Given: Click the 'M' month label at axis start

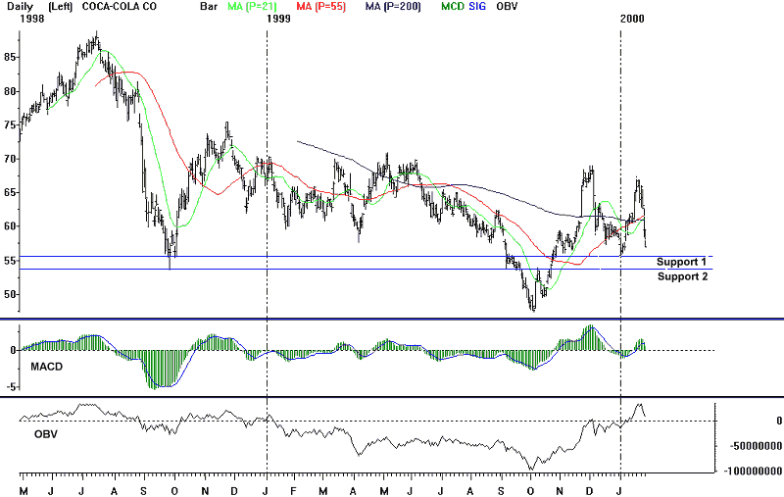Looking at the screenshot, I should (x=24, y=491).
